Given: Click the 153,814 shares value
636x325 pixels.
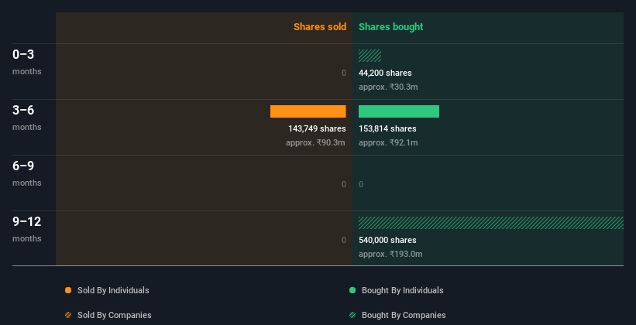Looking at the screenshot, I should pyautogui.click(x=387, y=129).
